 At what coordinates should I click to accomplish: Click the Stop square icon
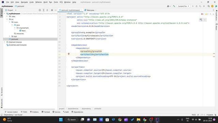(204, 6)
